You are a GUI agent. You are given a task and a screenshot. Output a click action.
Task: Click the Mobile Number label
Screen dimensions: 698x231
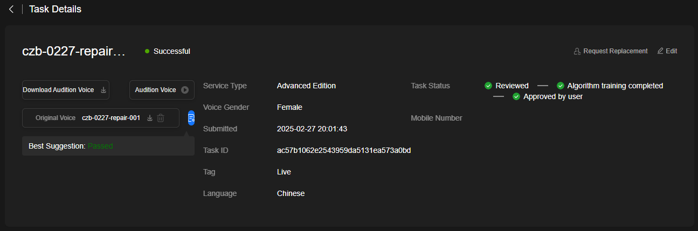pos(437,118)
